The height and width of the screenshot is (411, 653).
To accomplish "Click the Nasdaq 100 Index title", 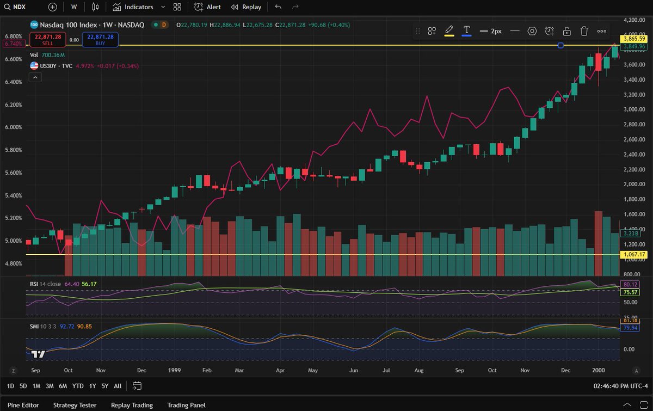I will click(93, 24).
